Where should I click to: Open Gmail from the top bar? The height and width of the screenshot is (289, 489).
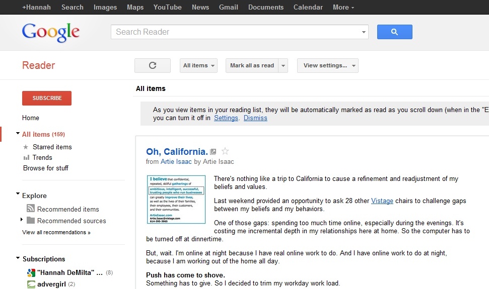[229, 7]
